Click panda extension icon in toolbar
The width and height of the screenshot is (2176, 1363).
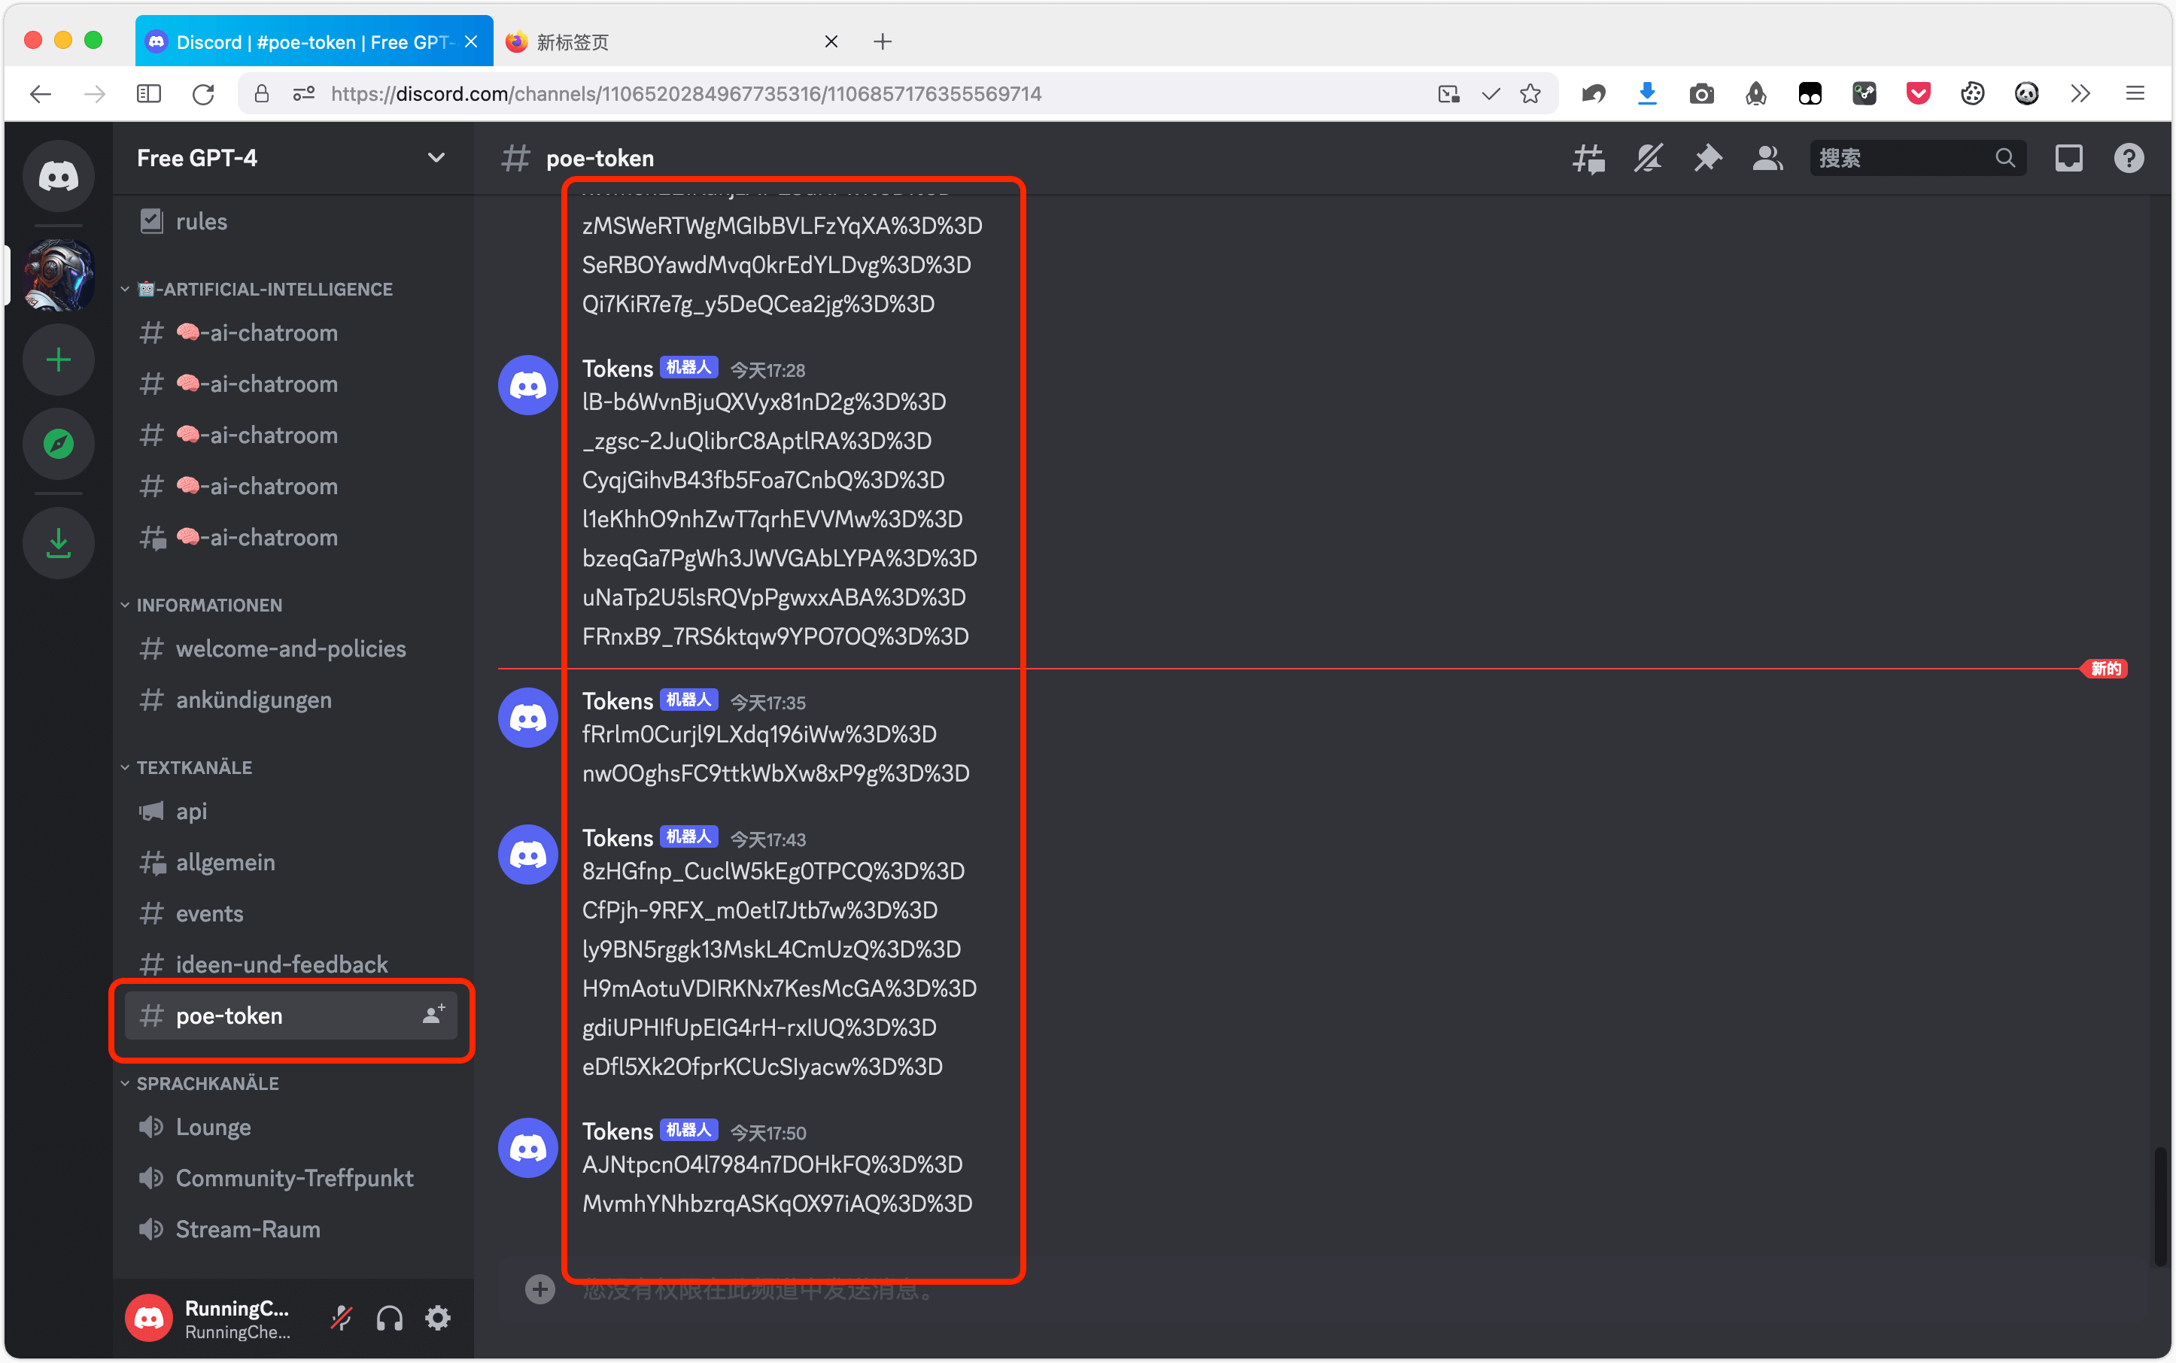pos(2026,94)
